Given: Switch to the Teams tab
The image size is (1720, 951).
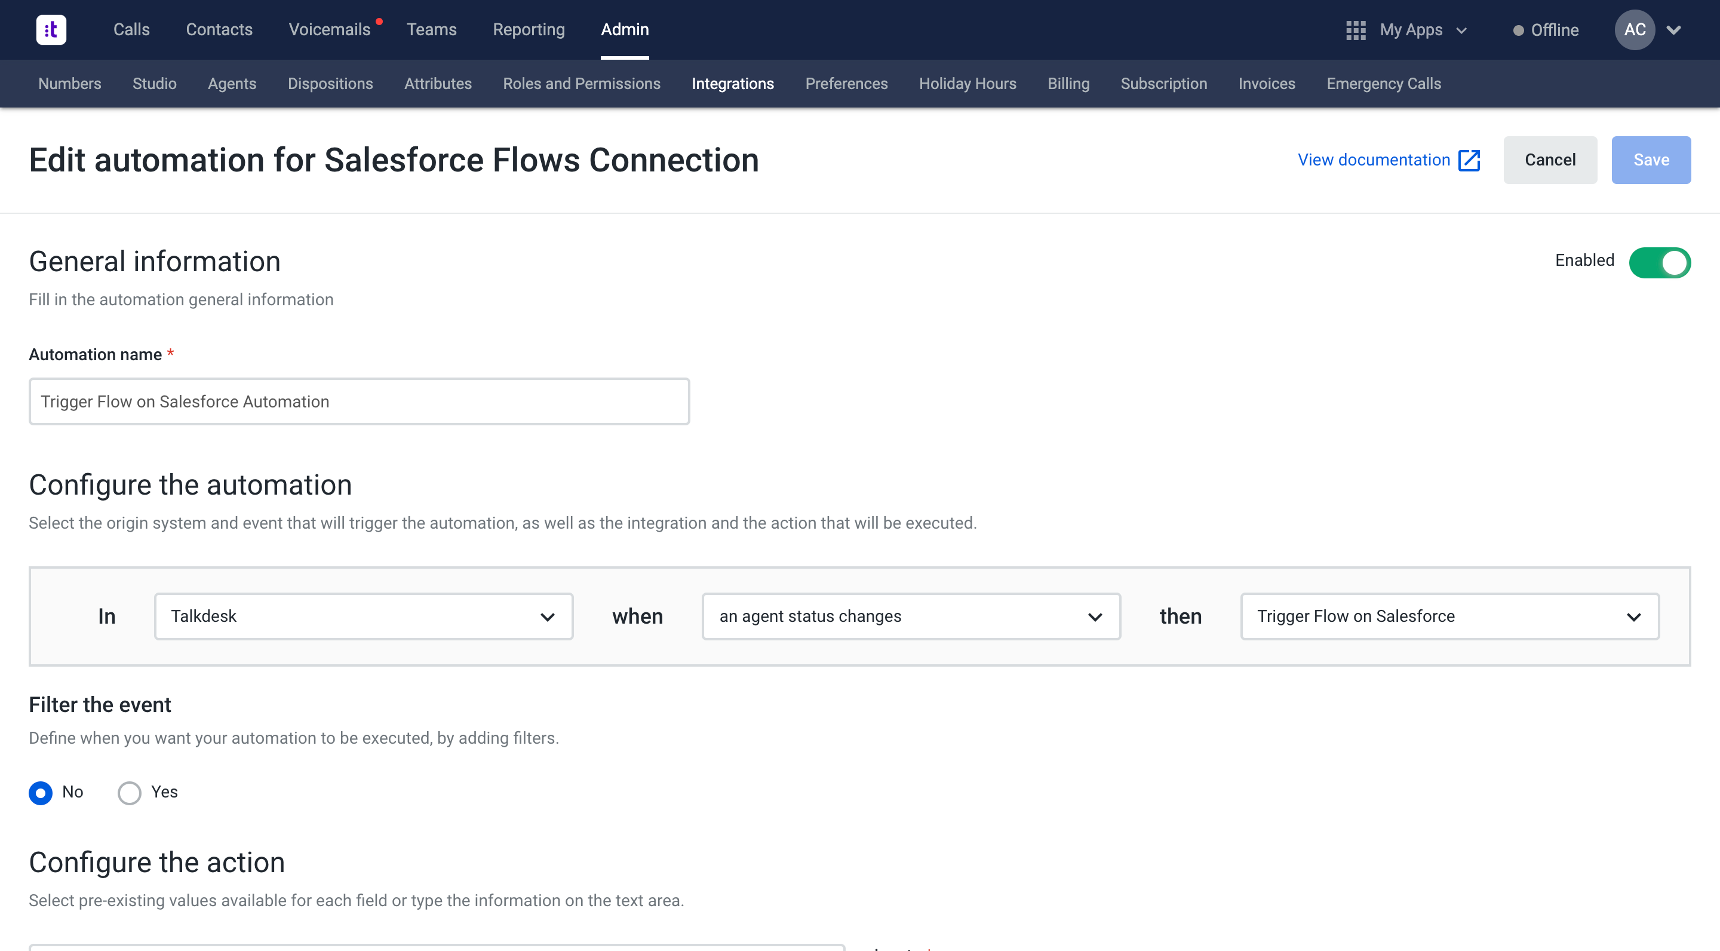Looking at the screenshot, I should [431, 29].
